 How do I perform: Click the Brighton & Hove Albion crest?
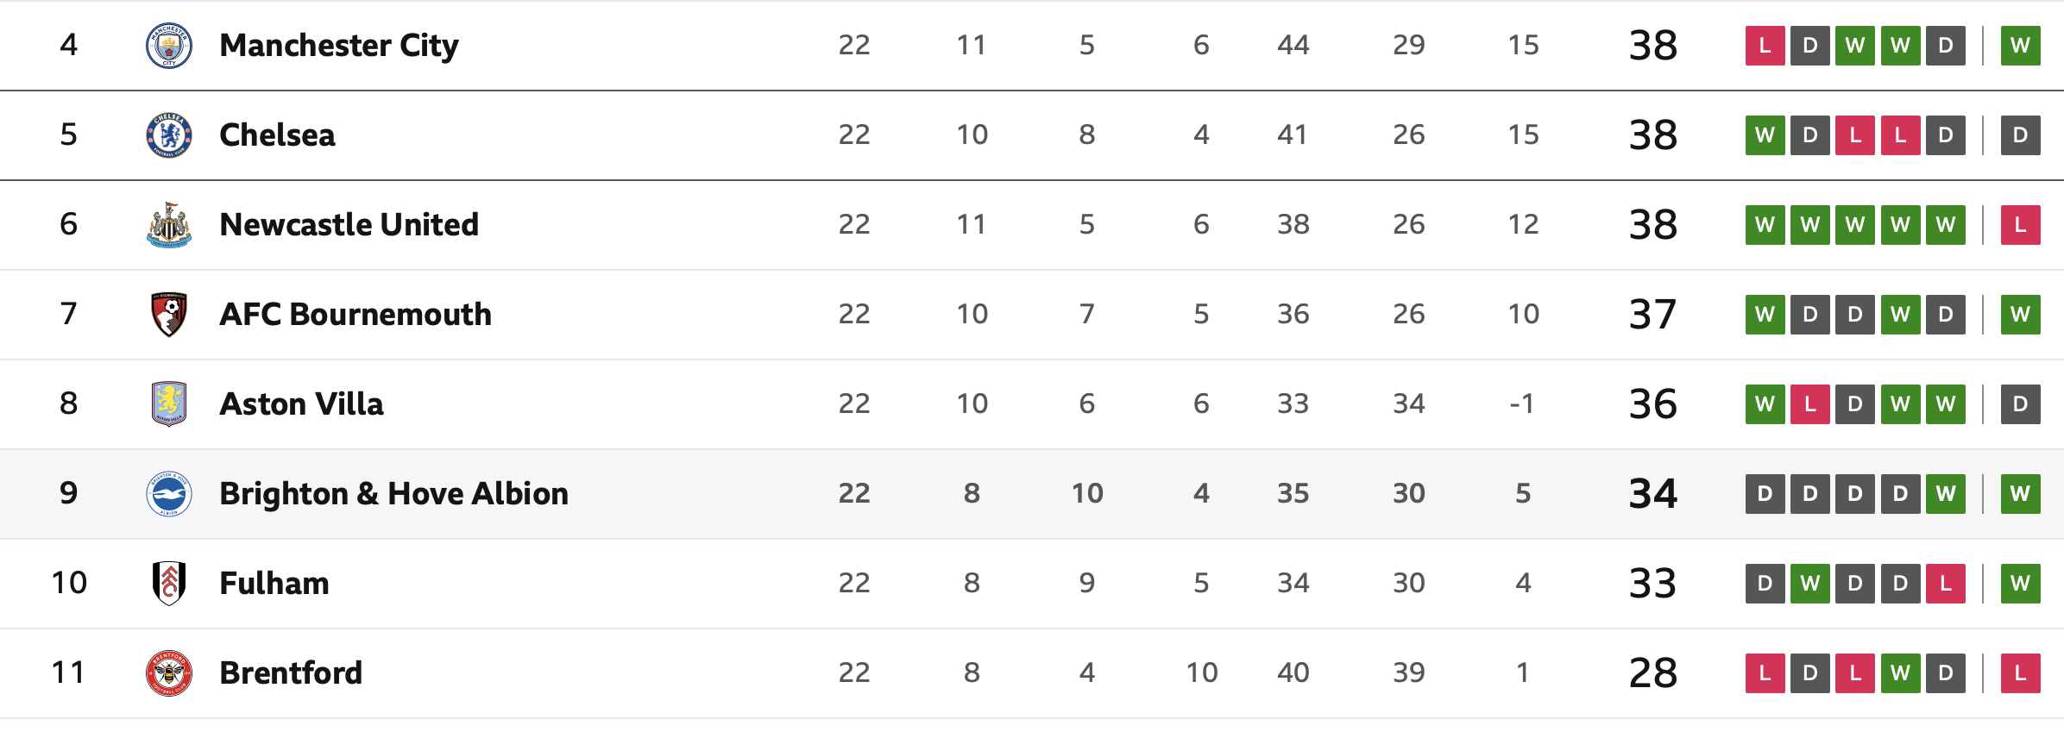click(x=169, y=494)
